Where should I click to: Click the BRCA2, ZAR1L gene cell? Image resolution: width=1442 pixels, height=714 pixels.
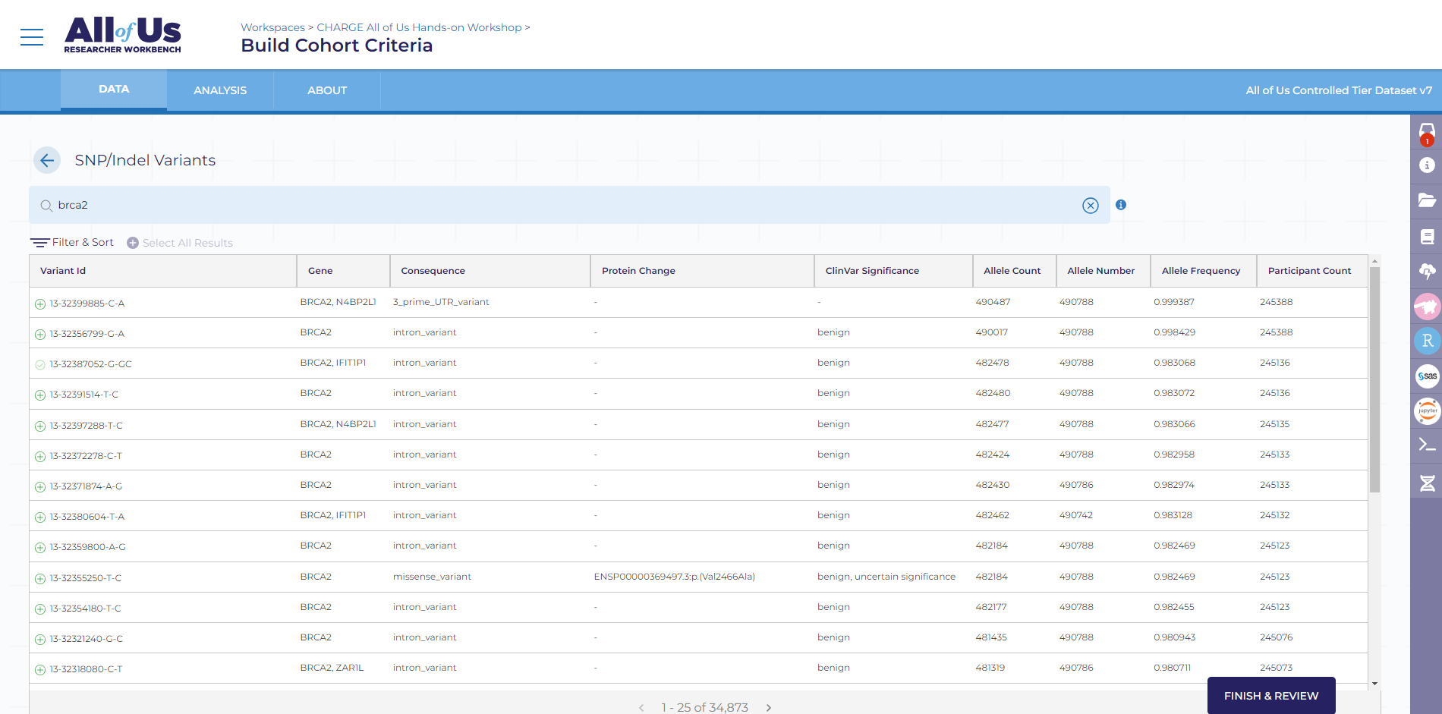click(x=332, y=668)
